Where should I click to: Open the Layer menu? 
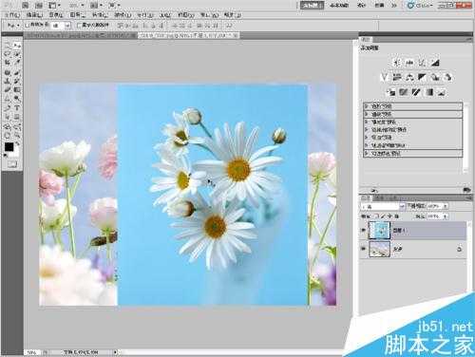(78, 15)
